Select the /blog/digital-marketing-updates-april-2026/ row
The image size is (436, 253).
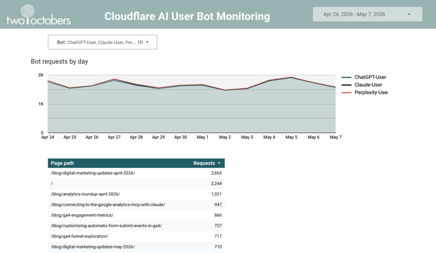(136, 173)
